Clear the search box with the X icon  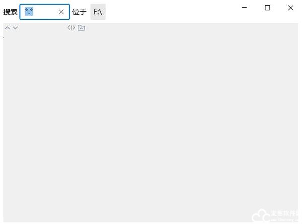(61, 12)
